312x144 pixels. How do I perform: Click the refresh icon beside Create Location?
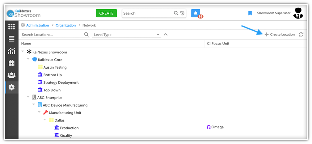pyautogui.click(x=301, y=35)
